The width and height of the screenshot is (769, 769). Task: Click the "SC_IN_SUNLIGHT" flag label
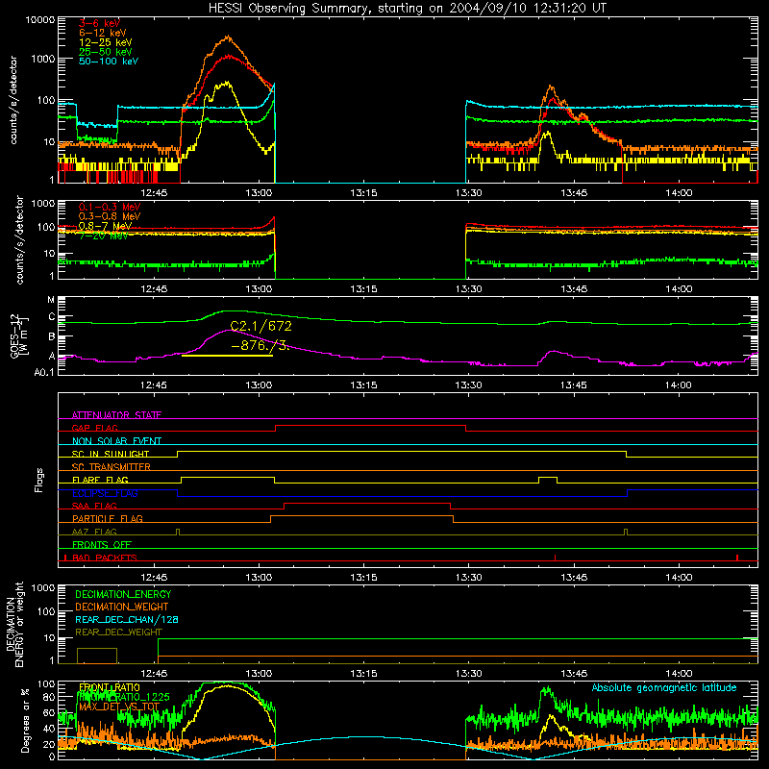click(x=111, y=454)
